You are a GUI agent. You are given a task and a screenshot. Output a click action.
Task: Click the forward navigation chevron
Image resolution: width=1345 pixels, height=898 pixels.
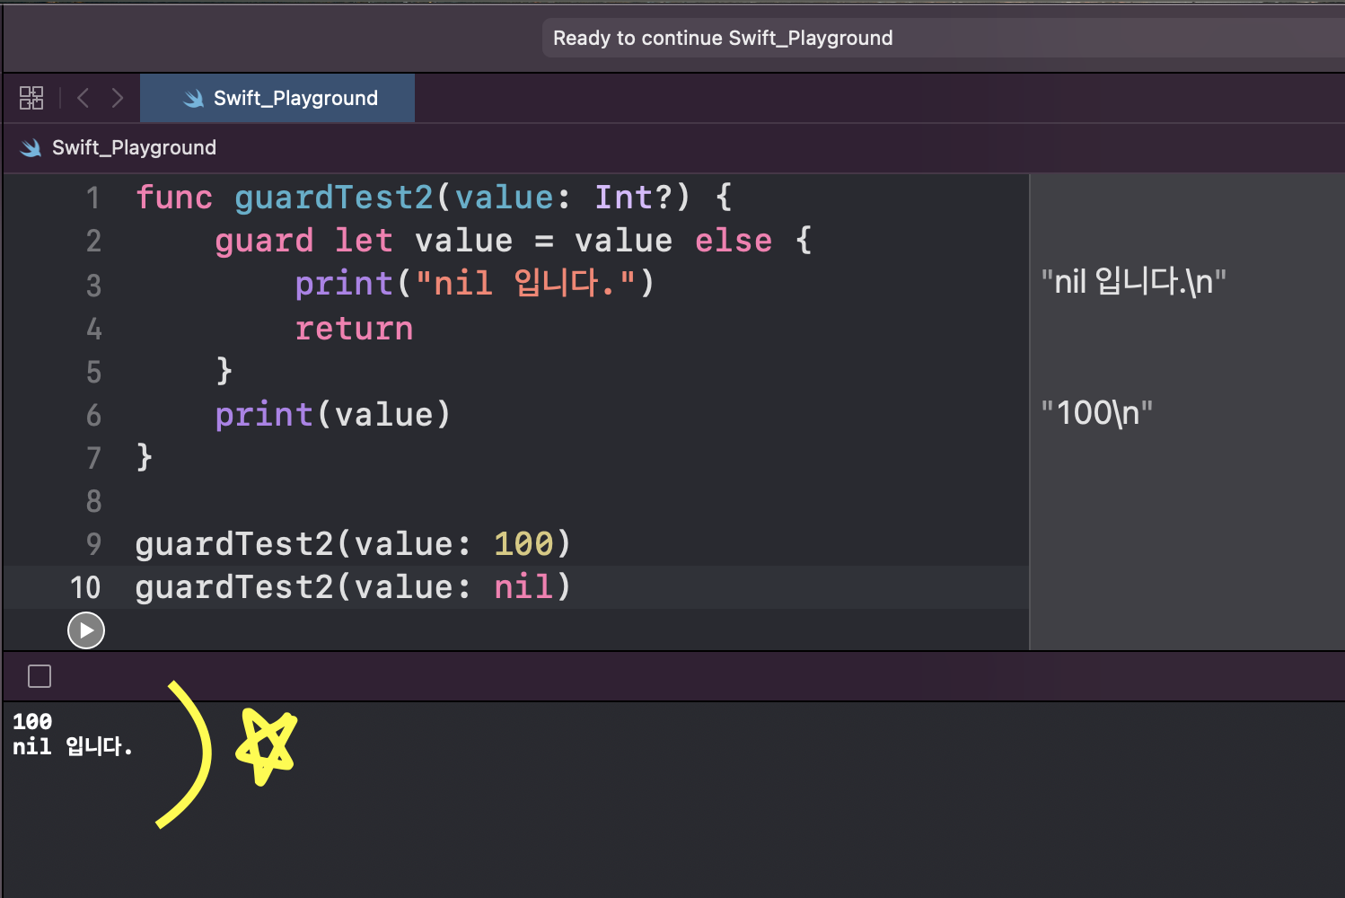(x=118, y=97)
